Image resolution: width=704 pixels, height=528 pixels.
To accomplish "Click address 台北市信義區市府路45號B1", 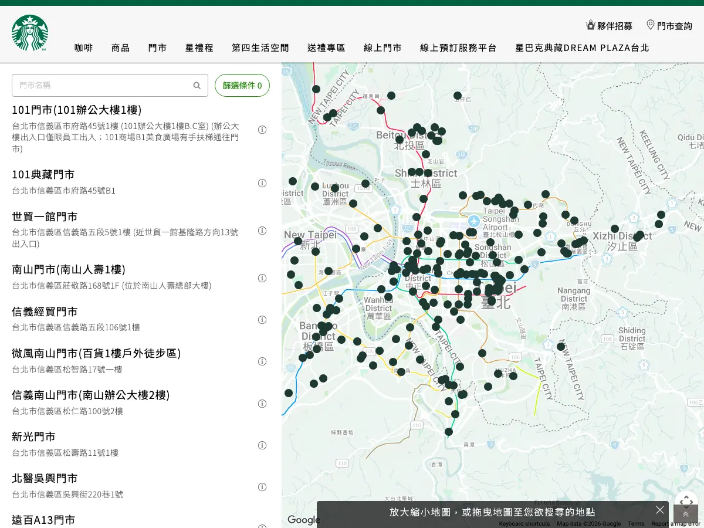I will [x=64, y=191].
